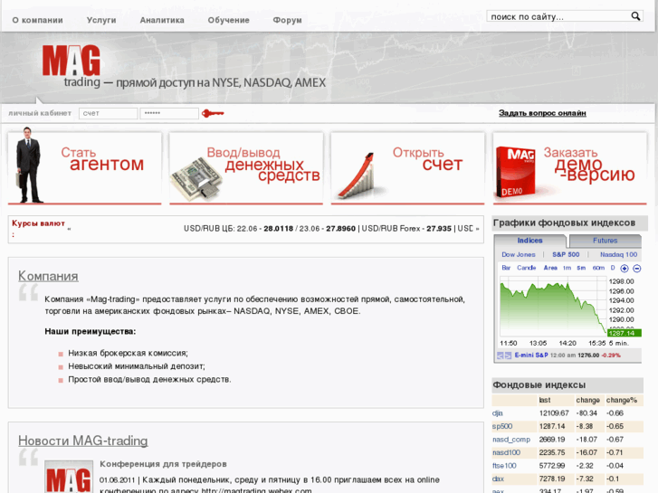This screenshot has height=493, width=658.
Task: Click the password input field
Action: pos(169,113)
